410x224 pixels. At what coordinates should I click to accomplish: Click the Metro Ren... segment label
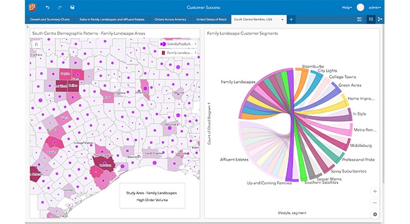tap(365, 130)
